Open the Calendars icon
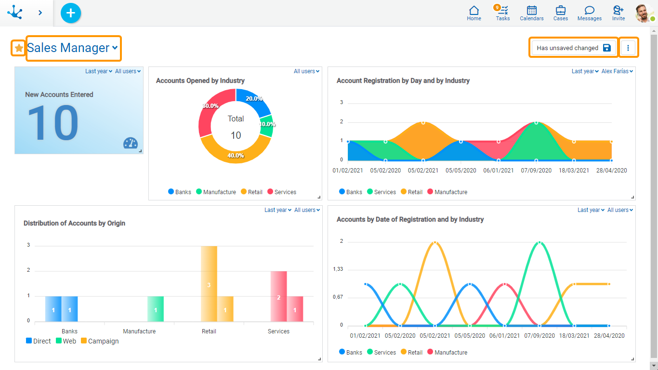 (x=532, y=13)
